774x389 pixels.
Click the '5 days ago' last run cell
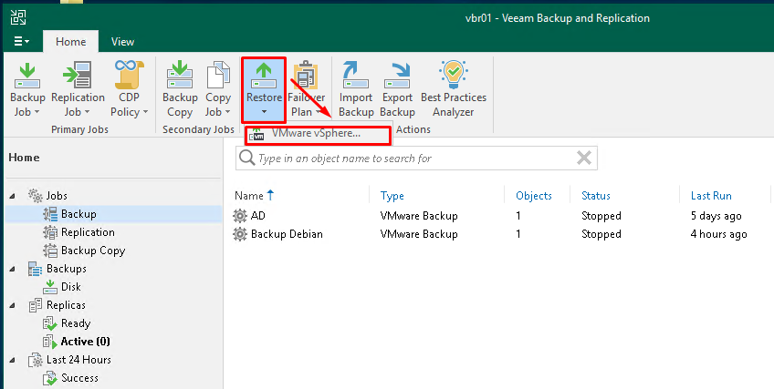(x=716, y=216)
